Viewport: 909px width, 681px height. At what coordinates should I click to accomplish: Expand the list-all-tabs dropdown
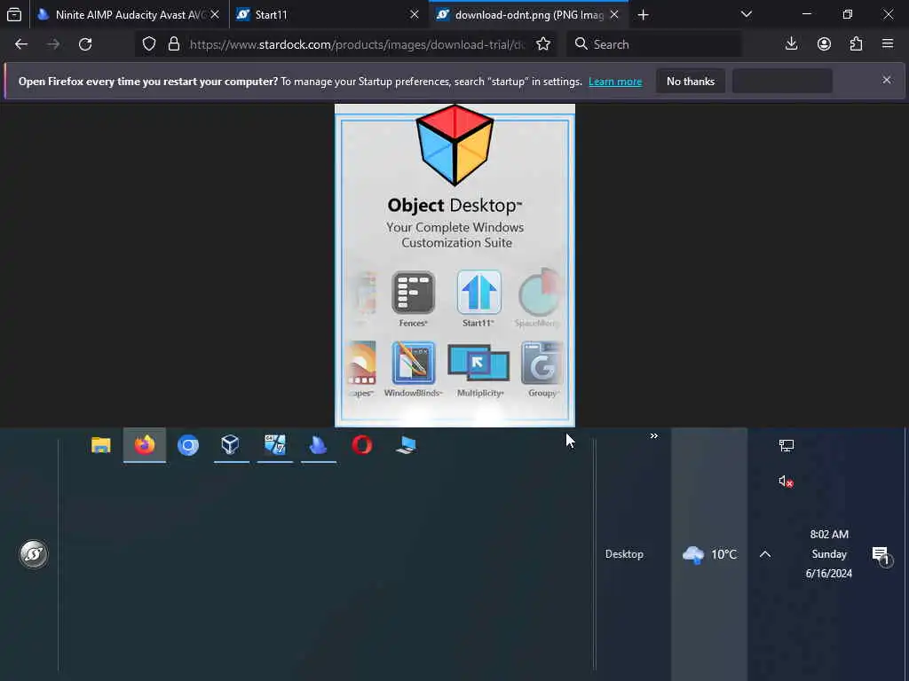pos(747,14)
